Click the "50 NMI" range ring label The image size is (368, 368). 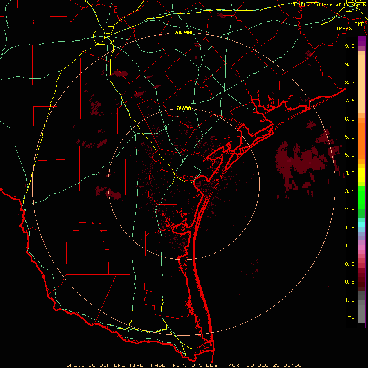pyautogui.click(x=184, y=108)
